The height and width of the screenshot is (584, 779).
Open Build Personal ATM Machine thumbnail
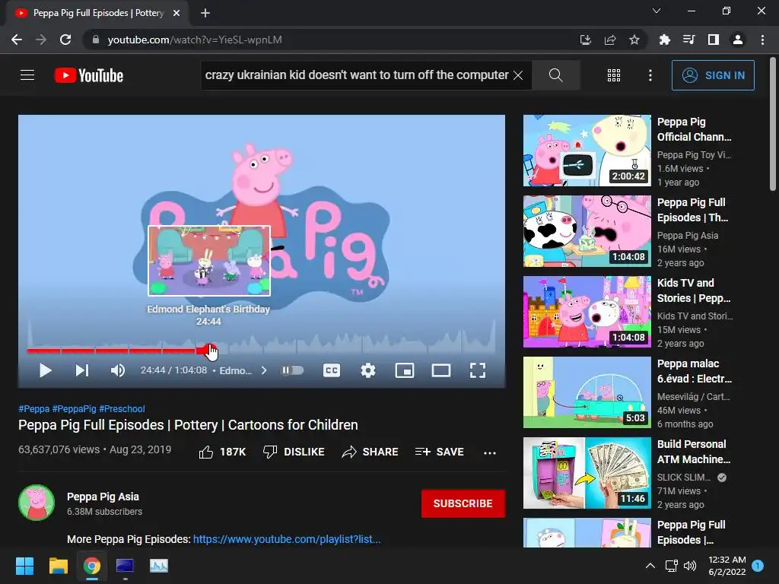tap(587, 473)
